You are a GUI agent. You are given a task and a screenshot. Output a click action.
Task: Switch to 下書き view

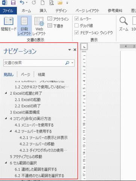pos(56,26)
